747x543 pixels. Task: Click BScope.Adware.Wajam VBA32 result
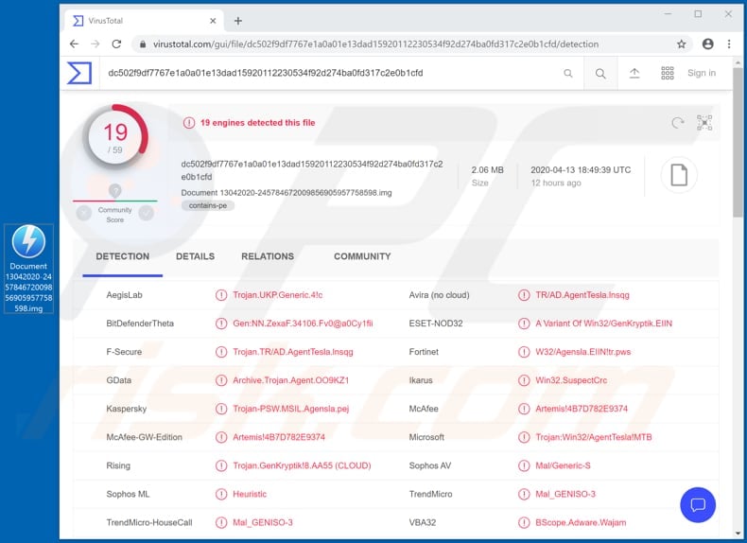coord(581,522)
